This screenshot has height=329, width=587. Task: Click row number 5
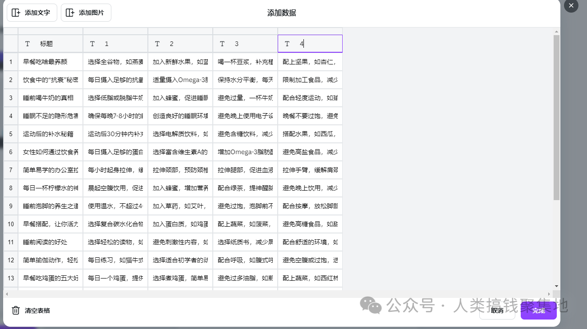10,133
